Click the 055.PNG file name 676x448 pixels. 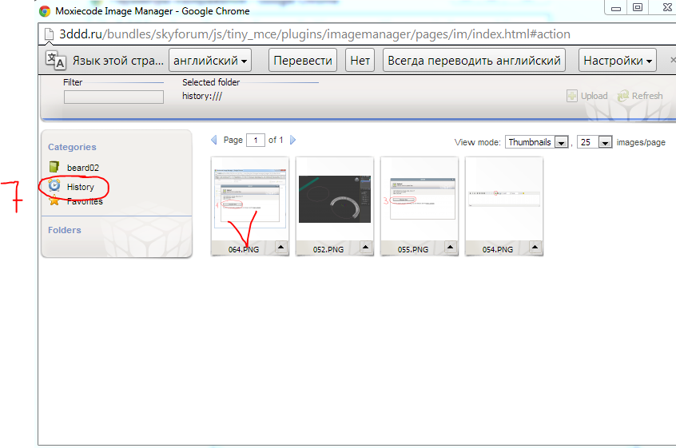point(412,249)
